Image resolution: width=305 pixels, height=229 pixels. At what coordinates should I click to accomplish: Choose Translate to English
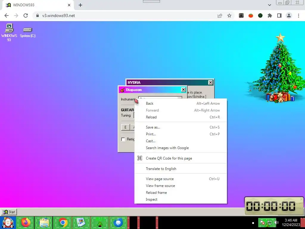[x=181, y=169]
